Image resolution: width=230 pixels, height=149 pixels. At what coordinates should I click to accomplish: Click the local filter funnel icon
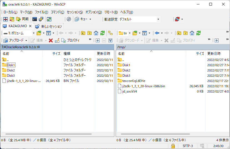pos(49,33)
